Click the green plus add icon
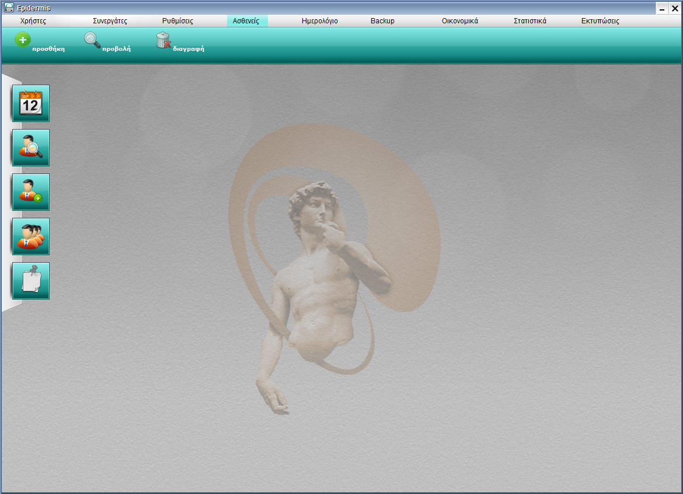Screen dimensions: 683x494 pos(23,40)
